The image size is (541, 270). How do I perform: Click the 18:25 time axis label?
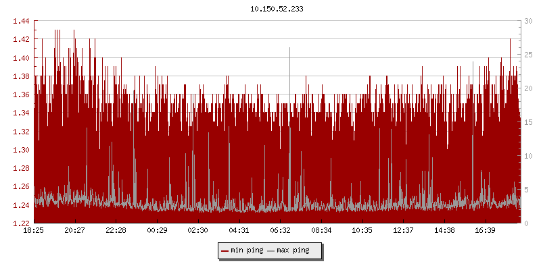tap(34, 230)
